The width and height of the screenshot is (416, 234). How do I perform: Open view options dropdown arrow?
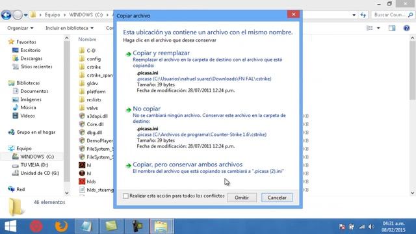[378, 28]
